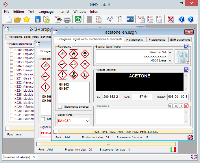The height and width of the screenshot is (163, 200).
Task: Click the CAS number field 67-64-1
Action: click(x=142, y=97)
